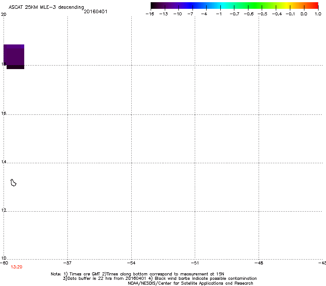Click the -16 colorbar label
This screenshot has width=326, height=286.
[x=150, y=14]
